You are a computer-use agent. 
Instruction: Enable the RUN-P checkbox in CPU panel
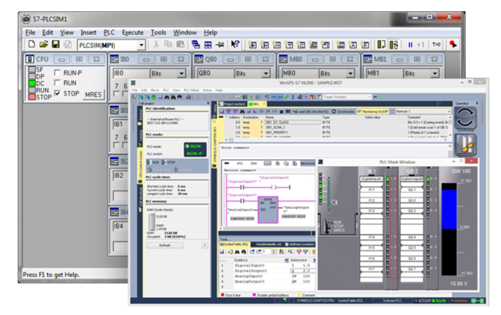(57, 73)
